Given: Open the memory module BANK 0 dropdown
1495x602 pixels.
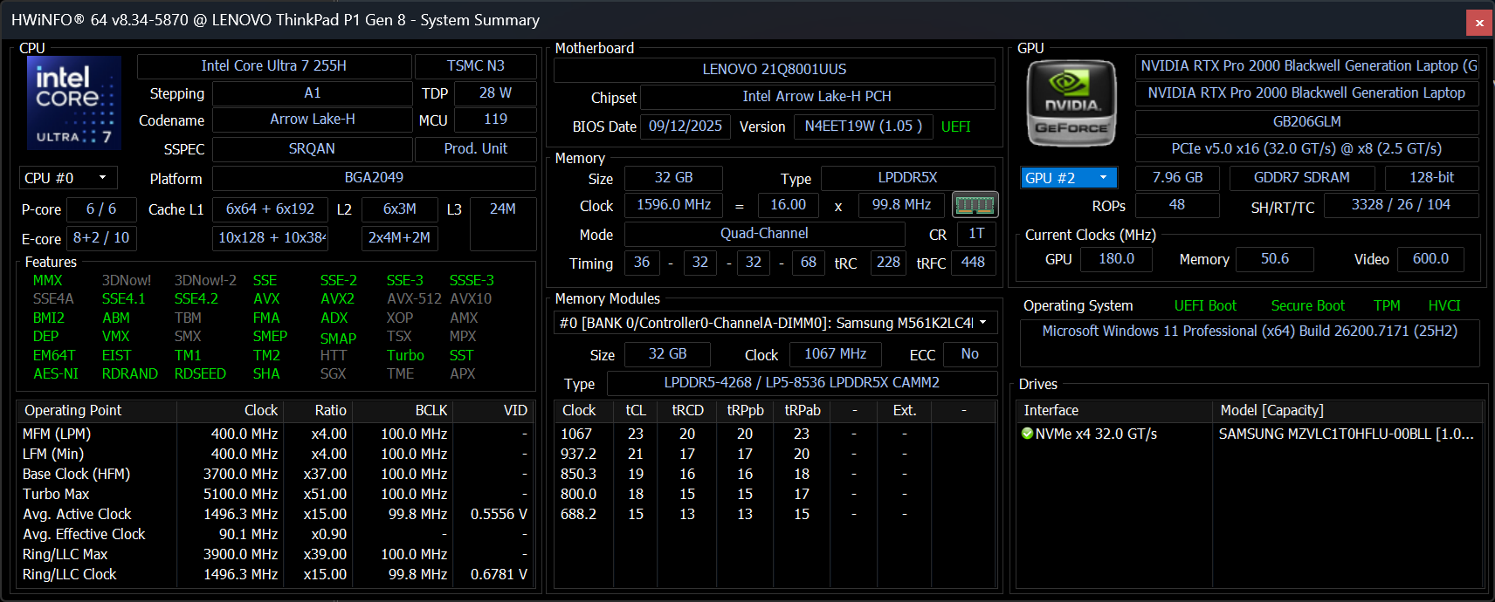Looking at the screenshot, I should (x=983, y=323).
